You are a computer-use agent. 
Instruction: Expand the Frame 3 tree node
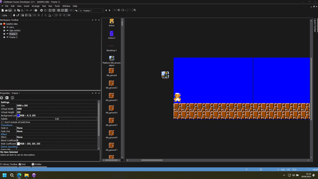pyautogui.click(x=4, y=37)
